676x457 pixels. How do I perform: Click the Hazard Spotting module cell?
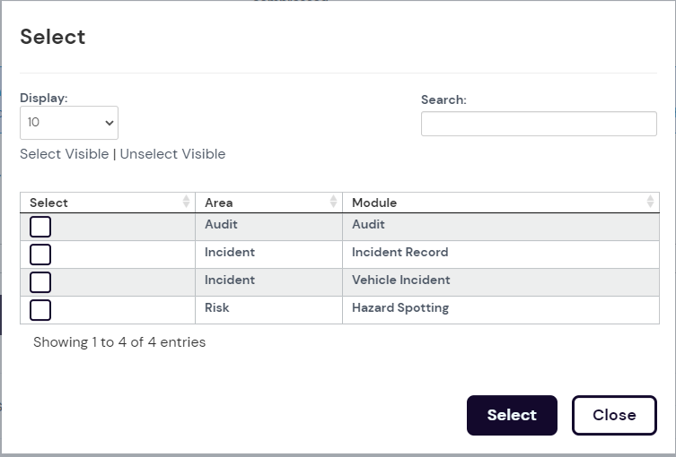pos(399,308)
